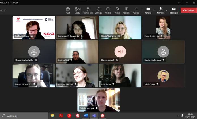This screenshot has width=197, height=119.
Task: Open Zareaguj reactions menu
Action: tap(98, 10)
